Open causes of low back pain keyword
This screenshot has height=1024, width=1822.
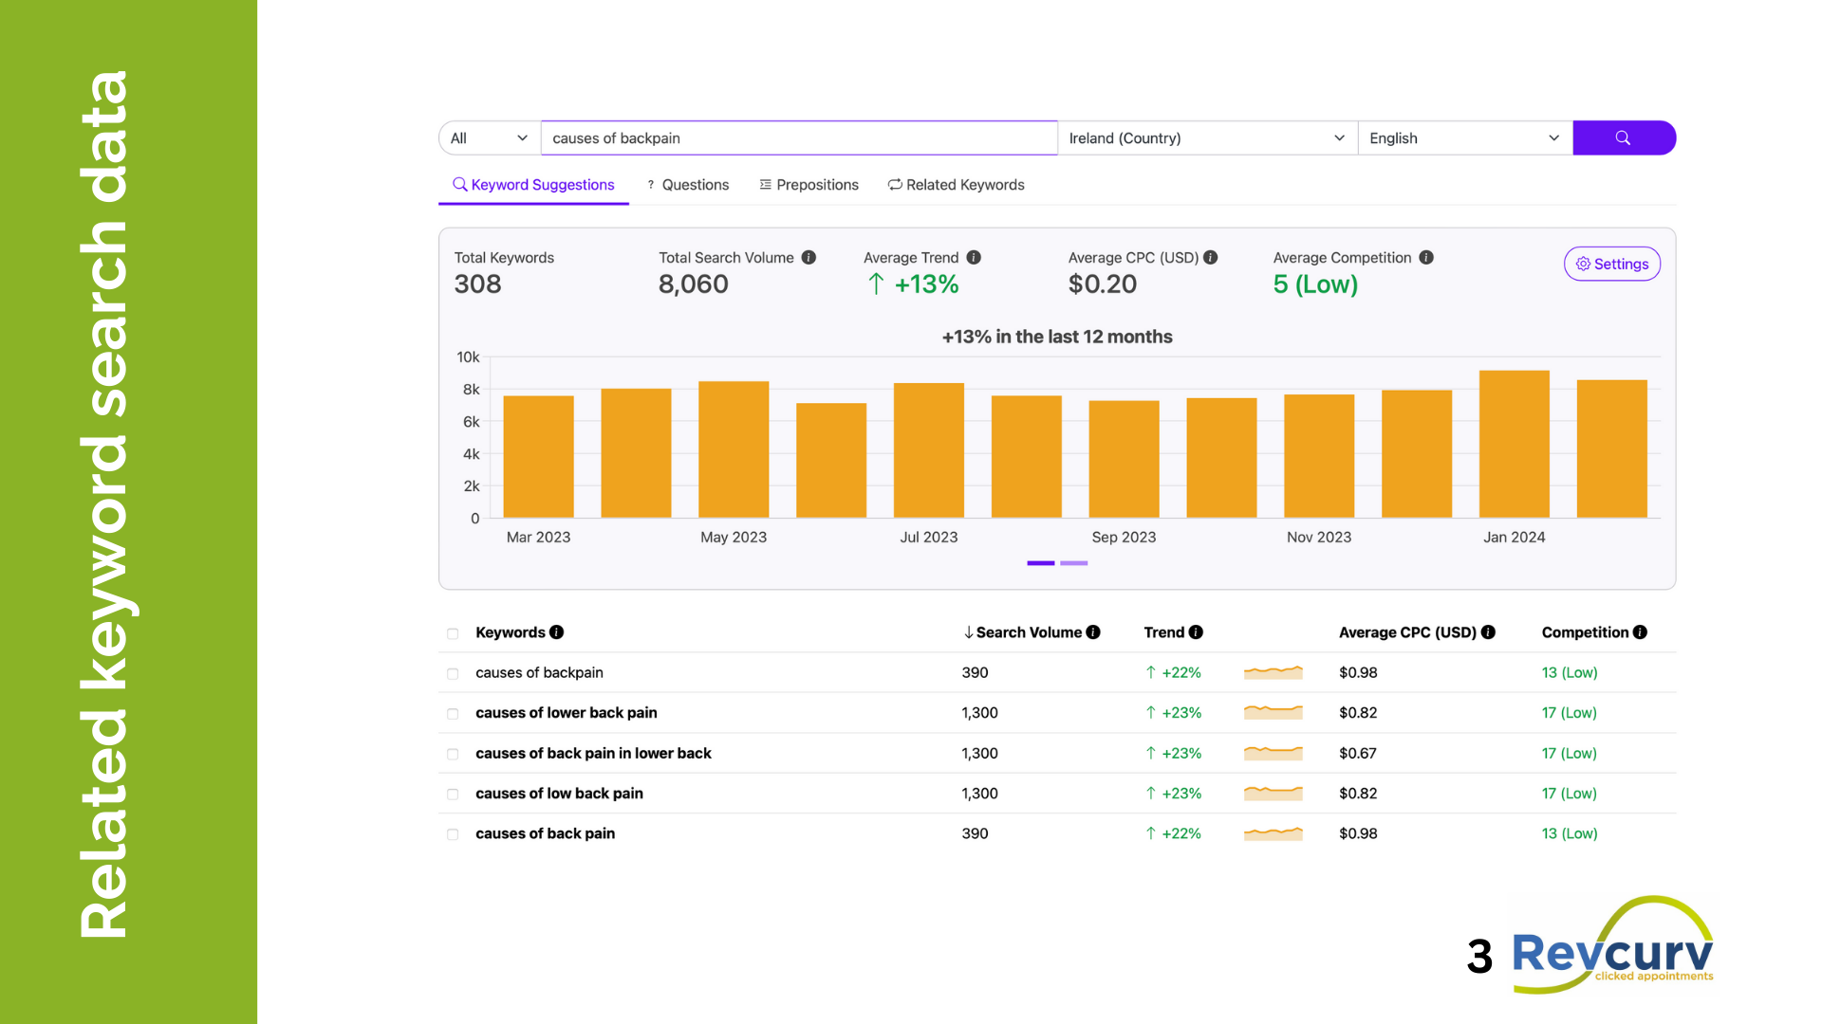pos(559,793)
